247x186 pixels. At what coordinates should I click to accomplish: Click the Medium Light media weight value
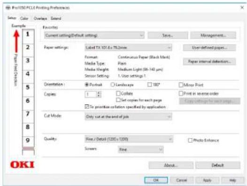point(140,70)
